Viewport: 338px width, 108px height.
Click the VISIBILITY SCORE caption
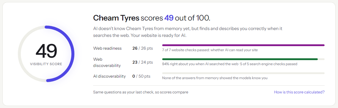46,64
